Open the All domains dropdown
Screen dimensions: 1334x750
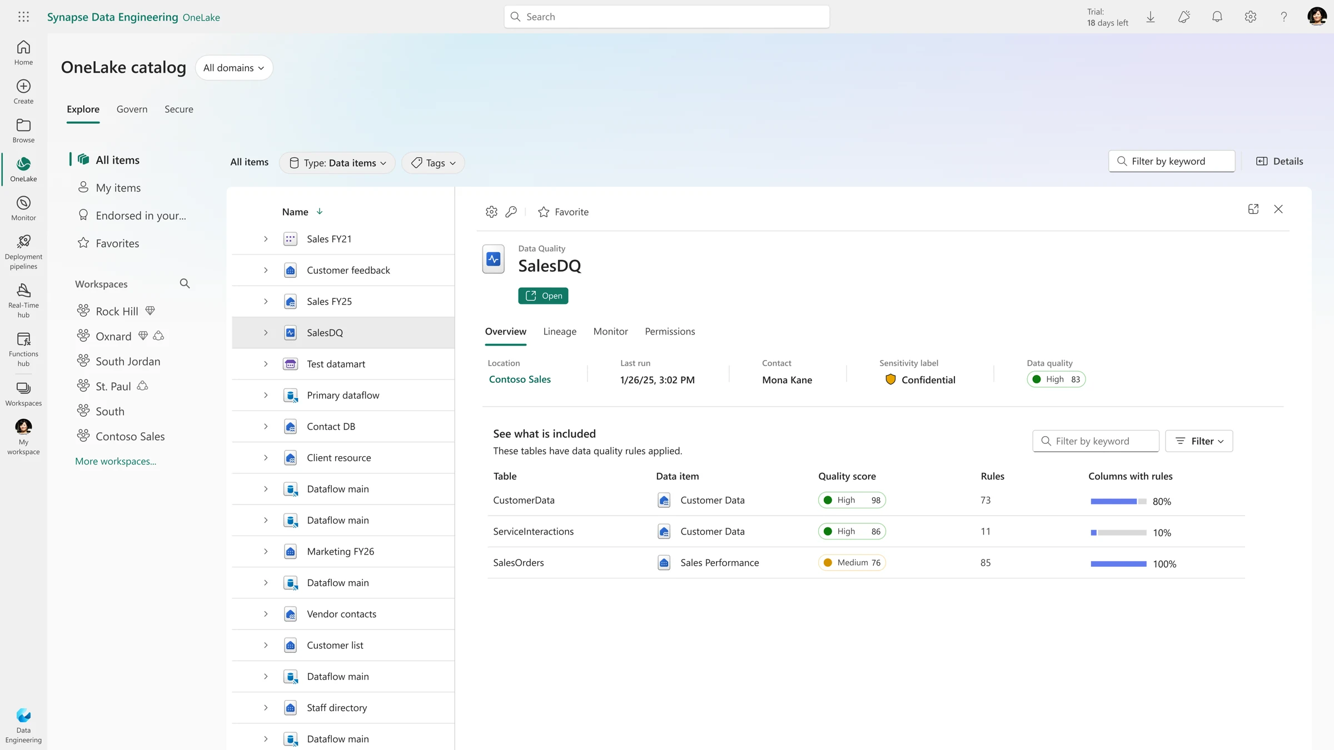point(234,68)
